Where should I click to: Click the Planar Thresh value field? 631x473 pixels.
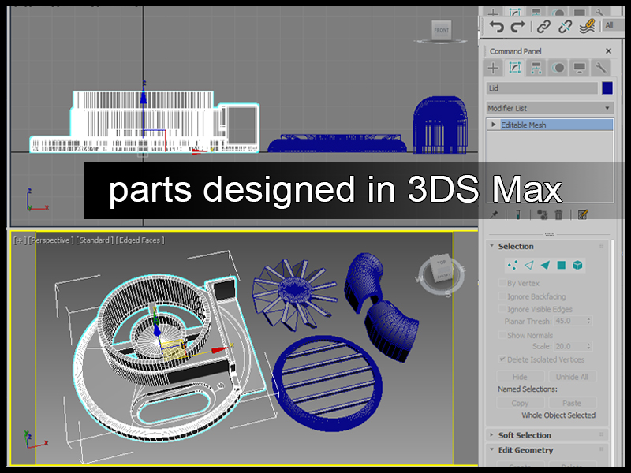tap(569, 321)
